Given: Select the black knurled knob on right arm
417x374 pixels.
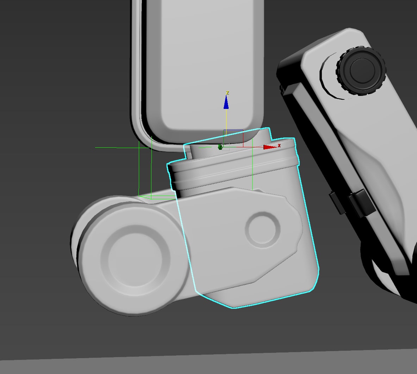Looking at the screenshot, I should (361, 70).
